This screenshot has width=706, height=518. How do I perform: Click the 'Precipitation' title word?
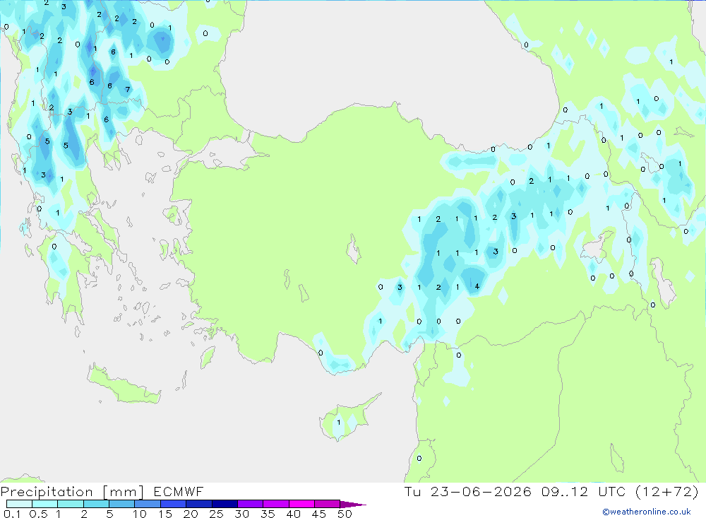pyautogui.click(x=47, y=492)
